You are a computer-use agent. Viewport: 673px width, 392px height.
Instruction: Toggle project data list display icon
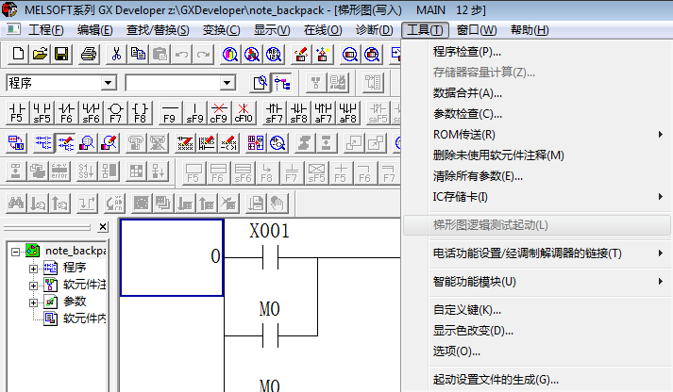pyautogui.click(x=282, y=83)
